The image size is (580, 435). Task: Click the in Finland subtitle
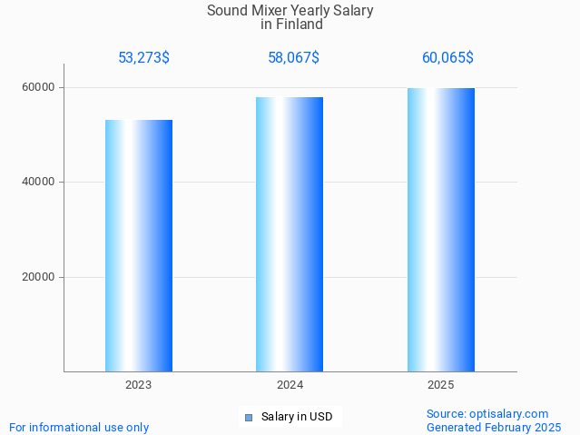pyautogui.click(x=290, y=25)
